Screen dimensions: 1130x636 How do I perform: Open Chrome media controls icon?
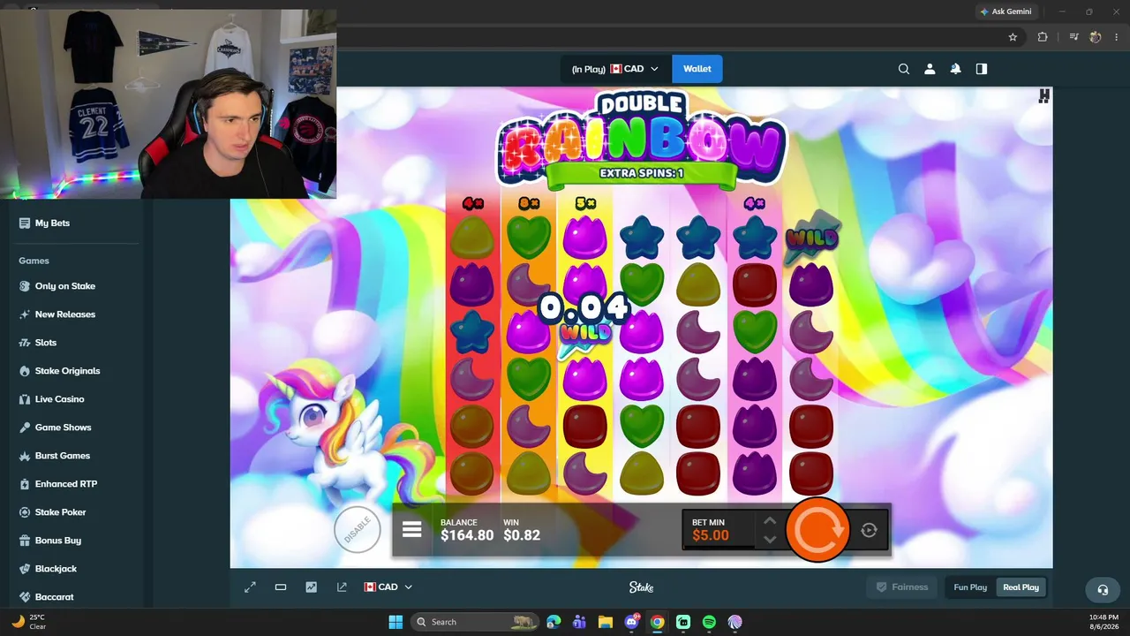click(1073, 37)
